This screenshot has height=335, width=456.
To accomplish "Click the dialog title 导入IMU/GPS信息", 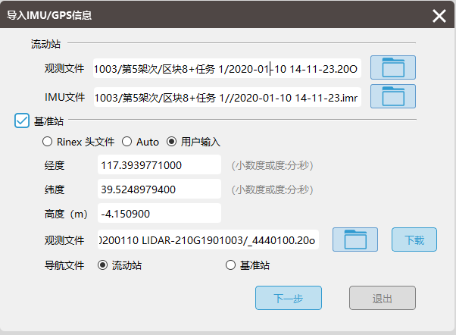I will pos(49,15).
